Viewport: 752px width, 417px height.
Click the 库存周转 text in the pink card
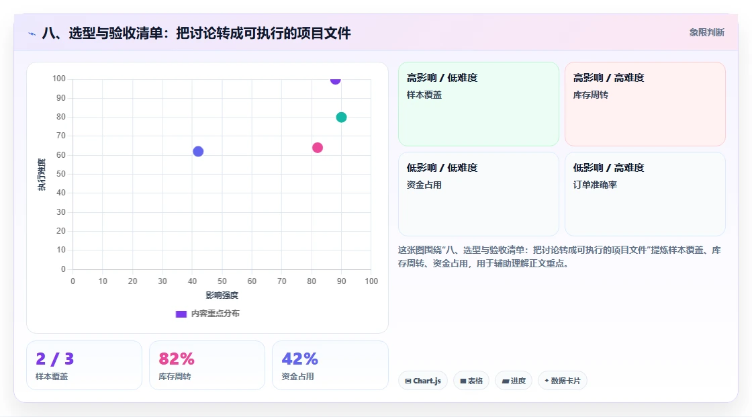coord(590,95)
